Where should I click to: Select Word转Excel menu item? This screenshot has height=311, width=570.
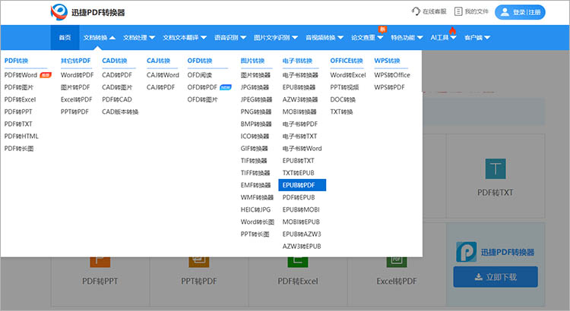tap(348, 75)
